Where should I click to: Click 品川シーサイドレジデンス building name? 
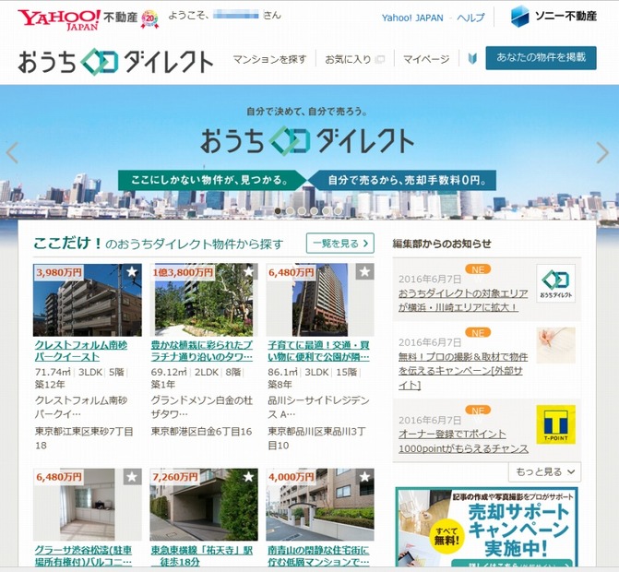click(318, 408)
